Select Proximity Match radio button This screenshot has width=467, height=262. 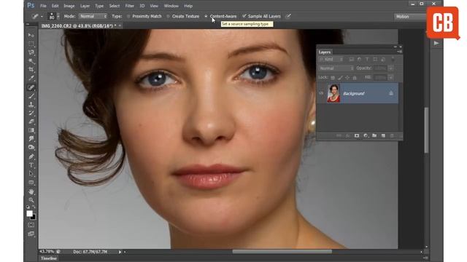pos(128,16)
